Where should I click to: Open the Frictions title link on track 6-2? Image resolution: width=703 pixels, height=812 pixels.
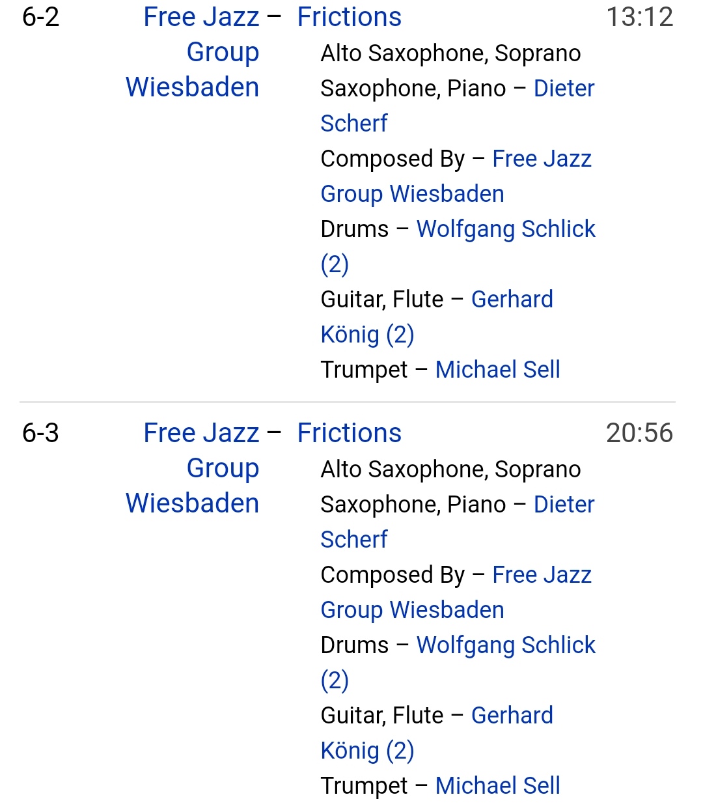point(349,17)
